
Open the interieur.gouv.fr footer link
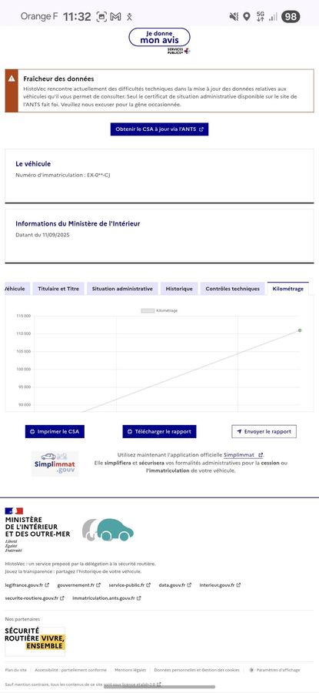[220, 584]
